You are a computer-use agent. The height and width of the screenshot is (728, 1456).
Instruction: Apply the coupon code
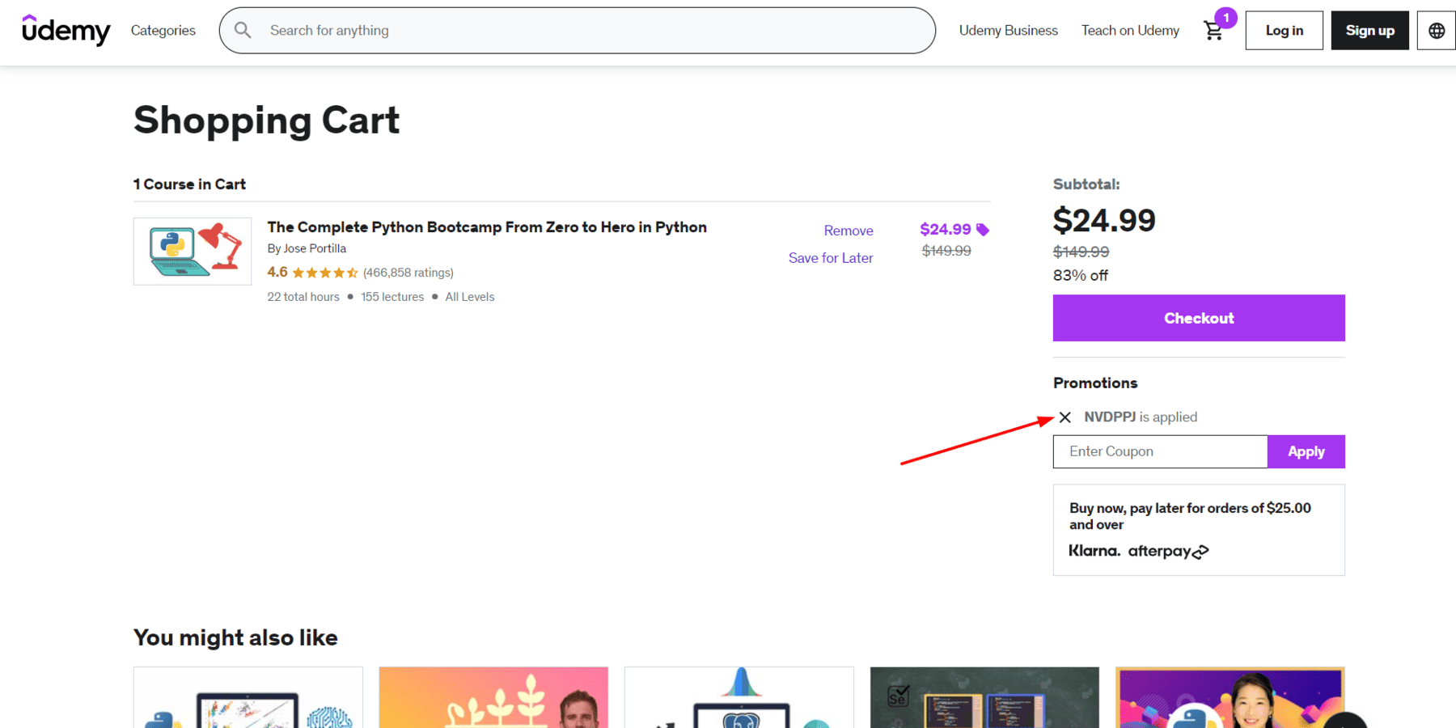1306,451
